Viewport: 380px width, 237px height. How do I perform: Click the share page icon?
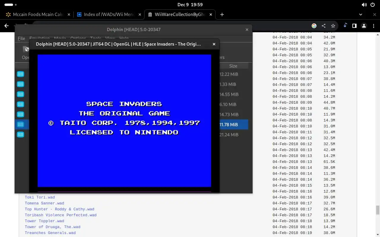(x=324, y=26)
